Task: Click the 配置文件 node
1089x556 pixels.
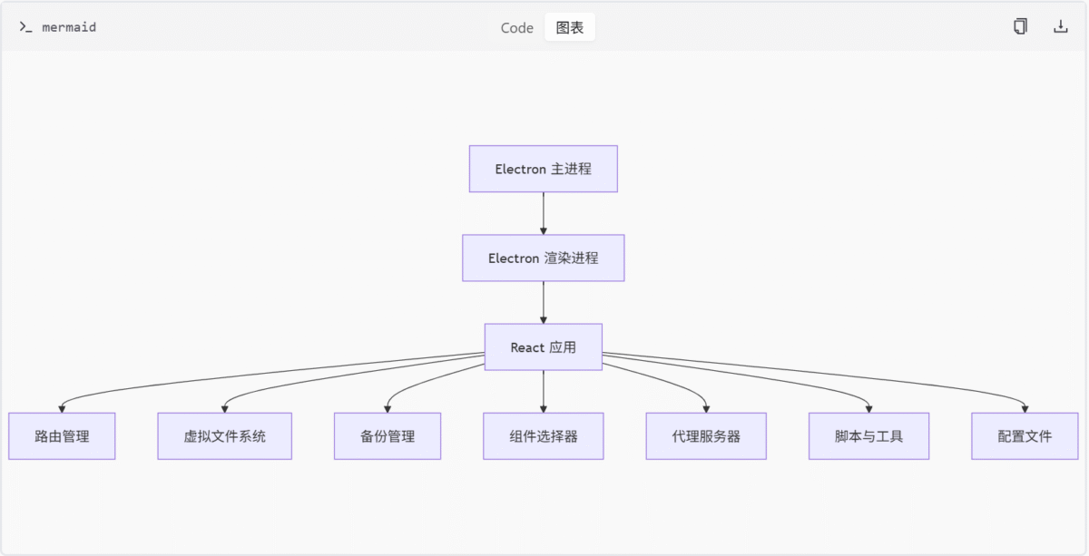Action: [1025, 436]
